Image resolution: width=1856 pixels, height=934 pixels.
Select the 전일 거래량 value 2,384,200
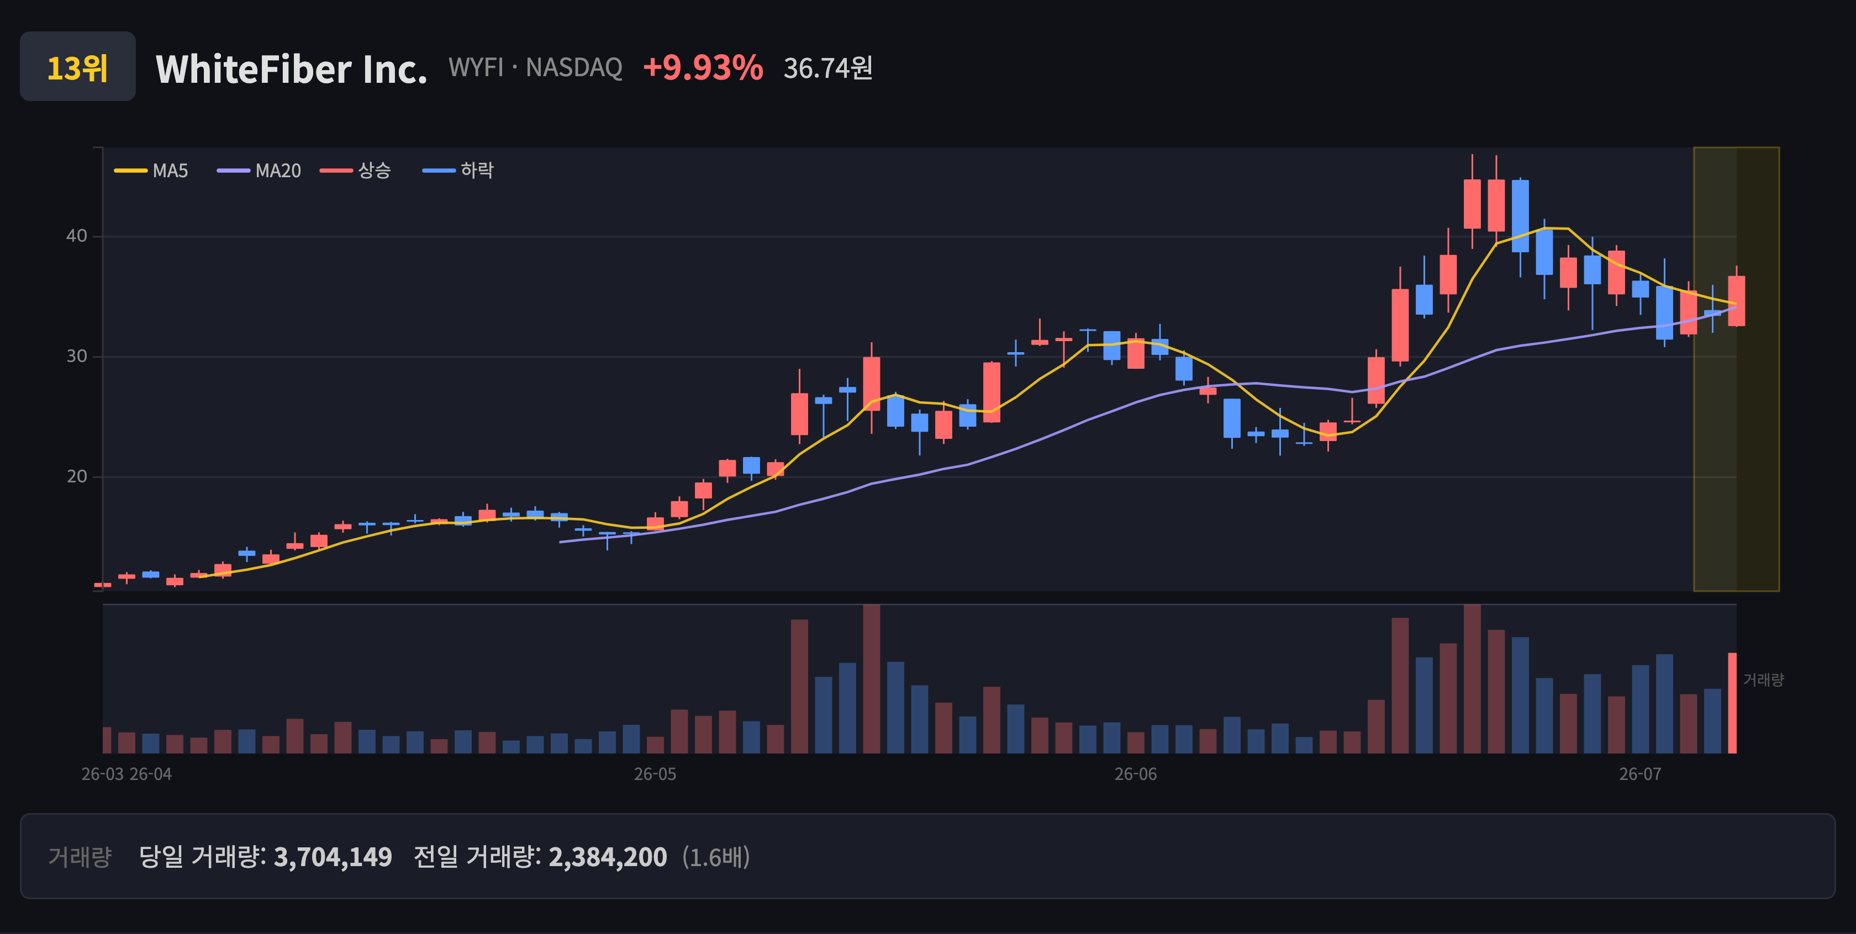pos(608,857)
